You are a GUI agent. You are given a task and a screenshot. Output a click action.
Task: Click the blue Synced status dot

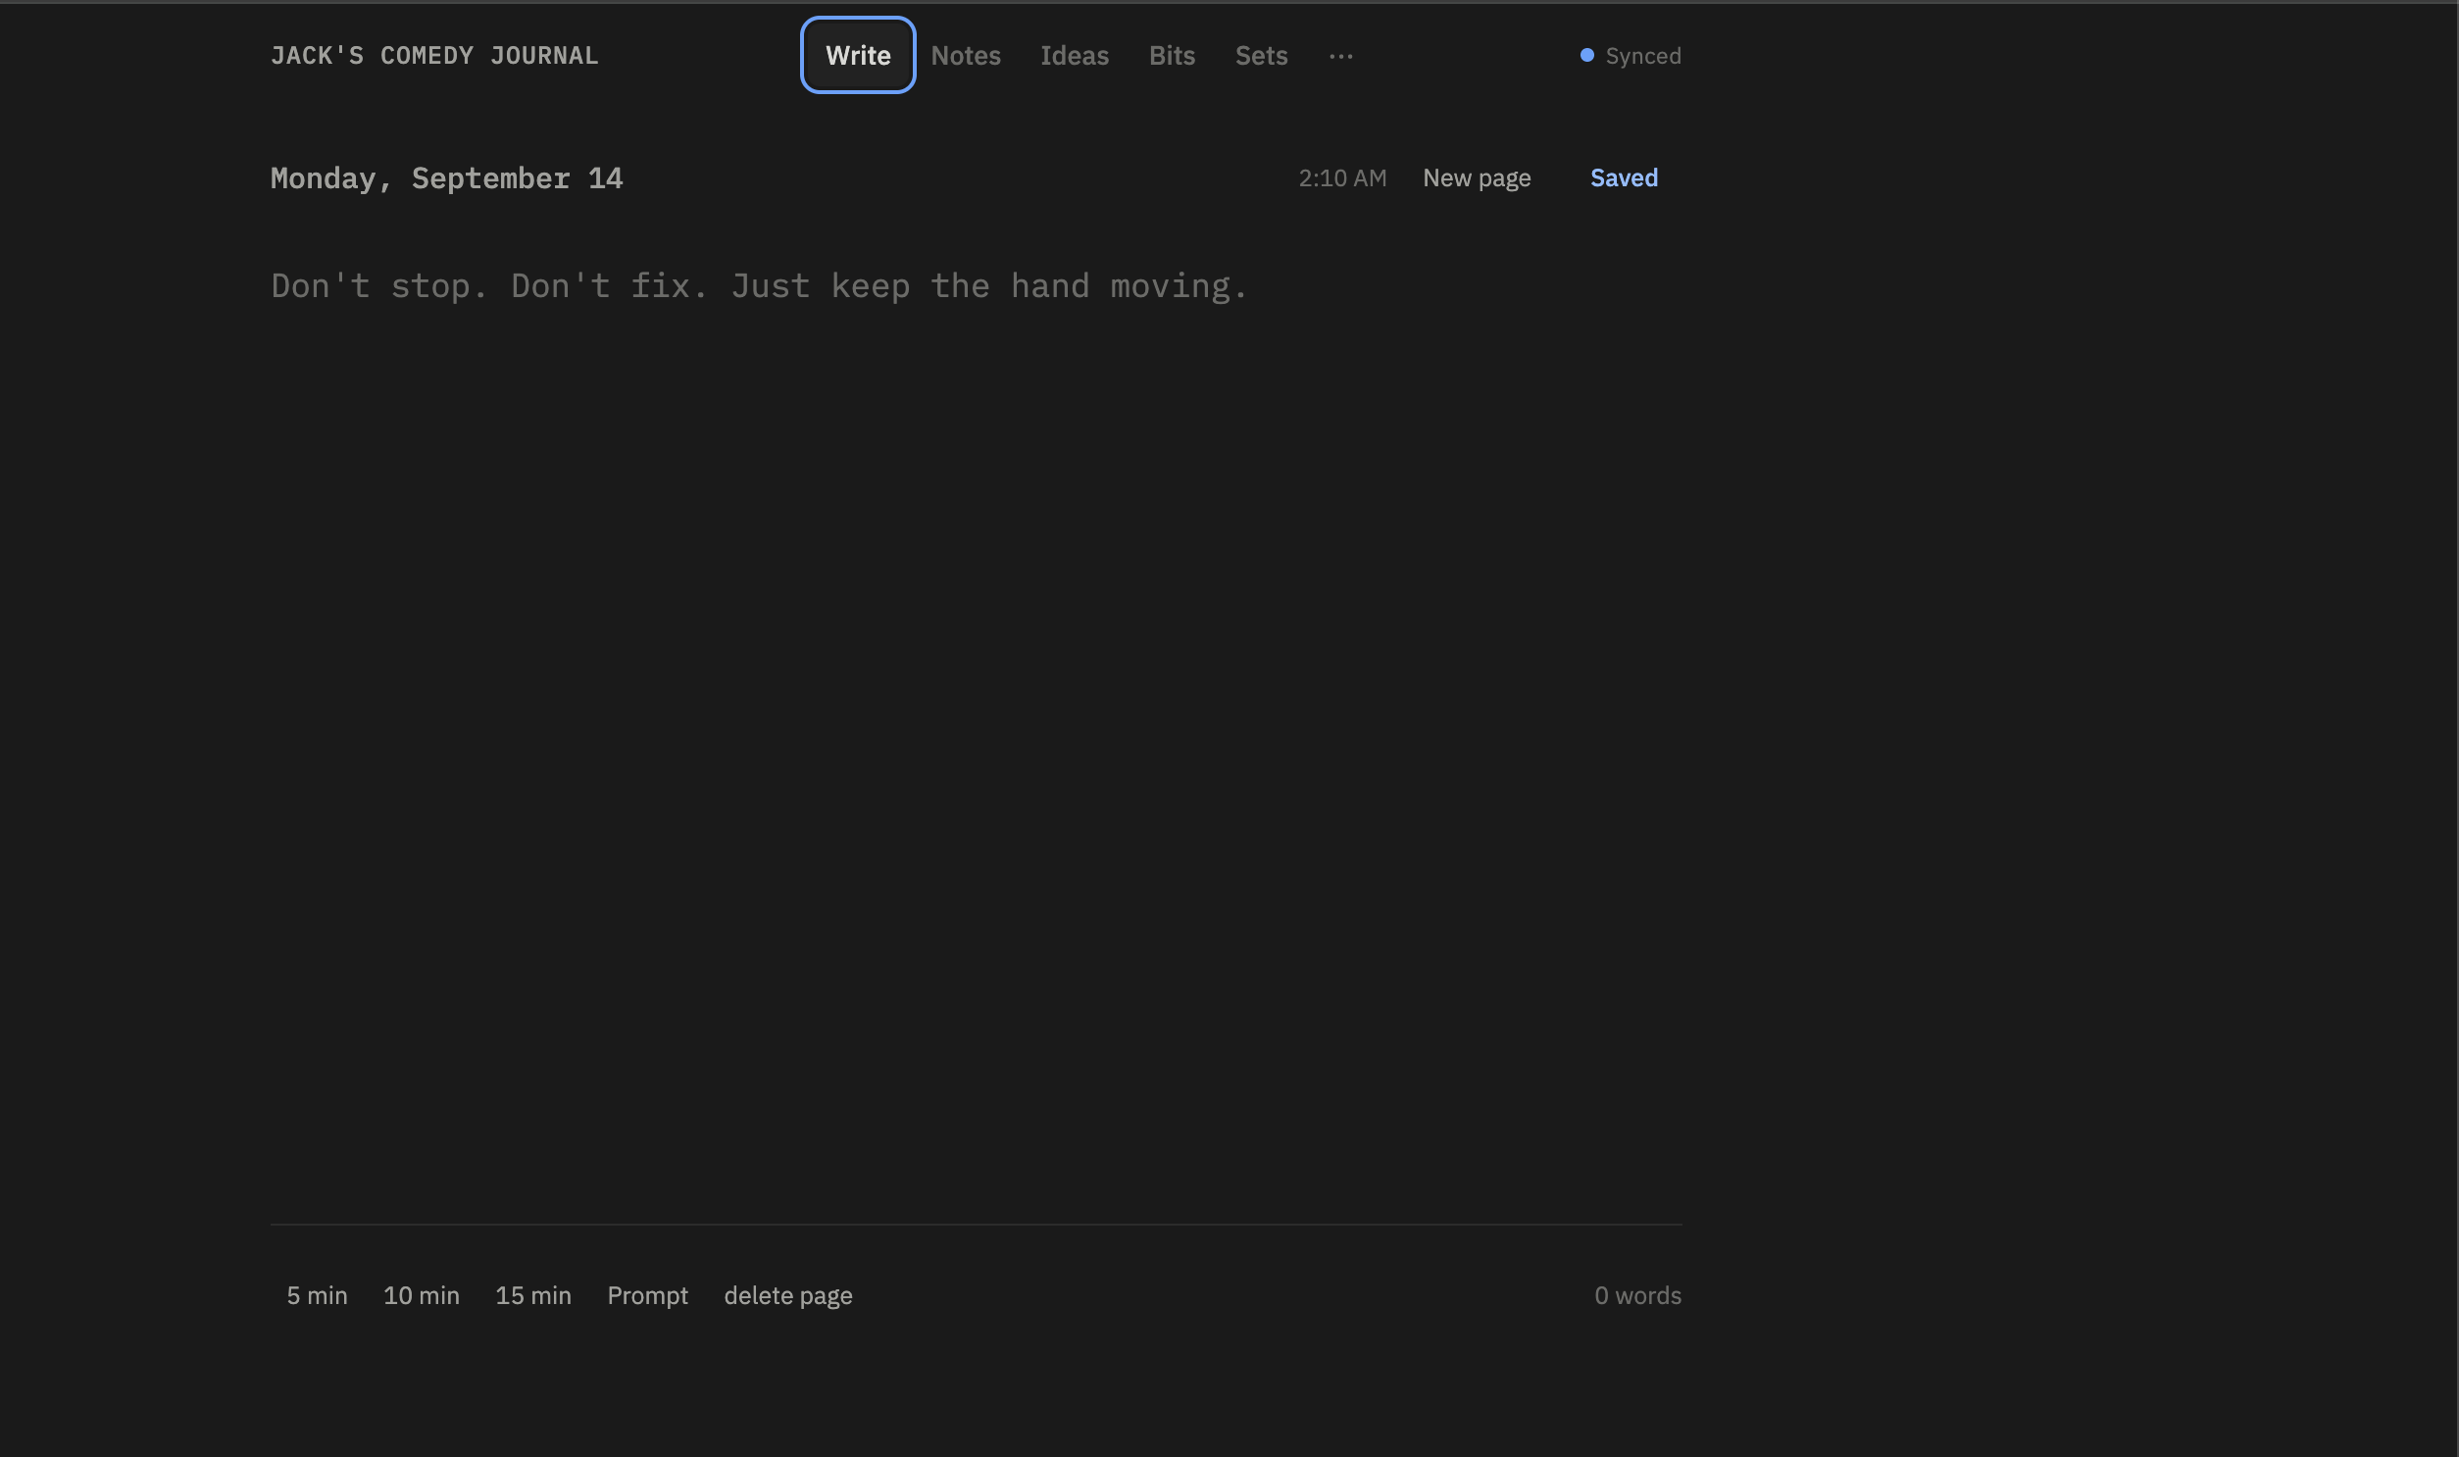(1586, 55)
